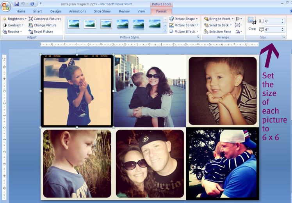This screenshot has height=203, width=292.
Task: Select the couple selfie photo with sunglasses
Action: 150,164
